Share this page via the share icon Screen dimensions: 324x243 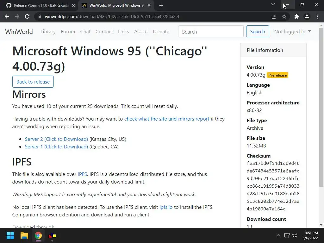(274, 16)
